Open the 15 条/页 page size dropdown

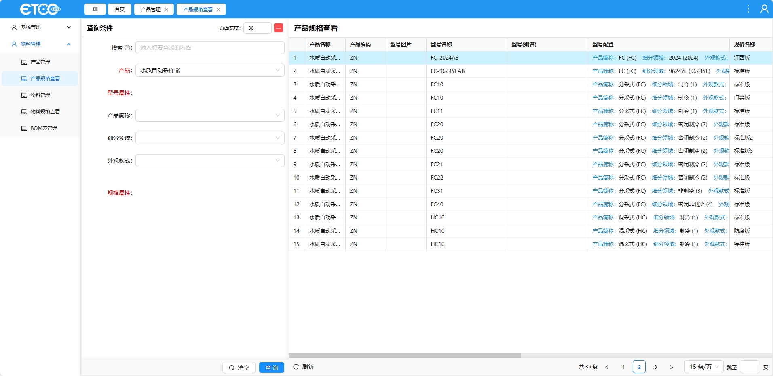704,367
